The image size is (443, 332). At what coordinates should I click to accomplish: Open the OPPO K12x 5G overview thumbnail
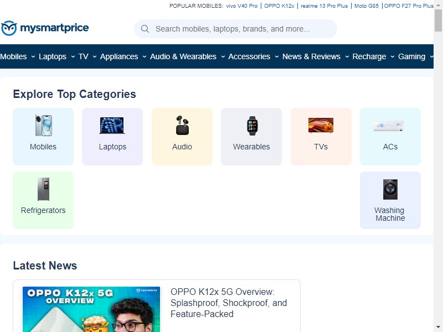[x=91, y=309]
